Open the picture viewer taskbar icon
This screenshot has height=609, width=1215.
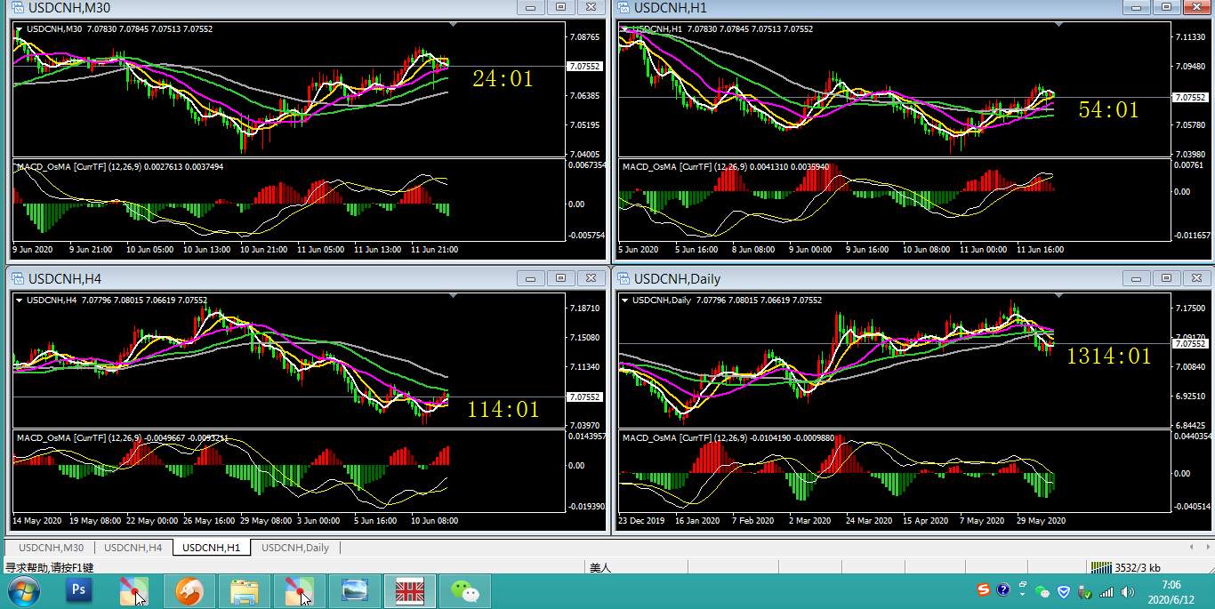click(354, 591)
